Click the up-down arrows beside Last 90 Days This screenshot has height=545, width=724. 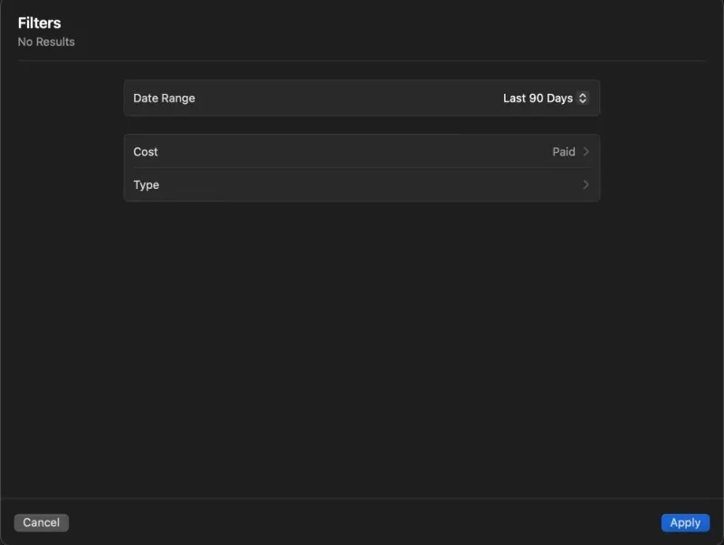(583, 98)
